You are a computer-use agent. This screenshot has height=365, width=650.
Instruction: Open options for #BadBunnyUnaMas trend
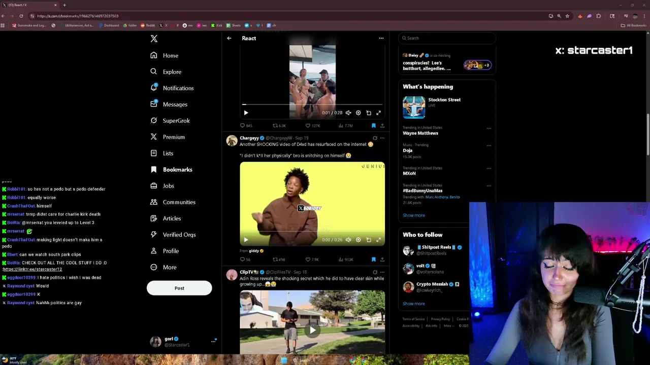click(489, 186)
